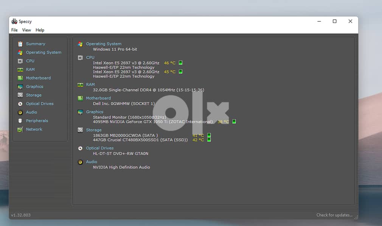Select the RAM module icon in sidebar
382x226 pixels.
point(20,70)
